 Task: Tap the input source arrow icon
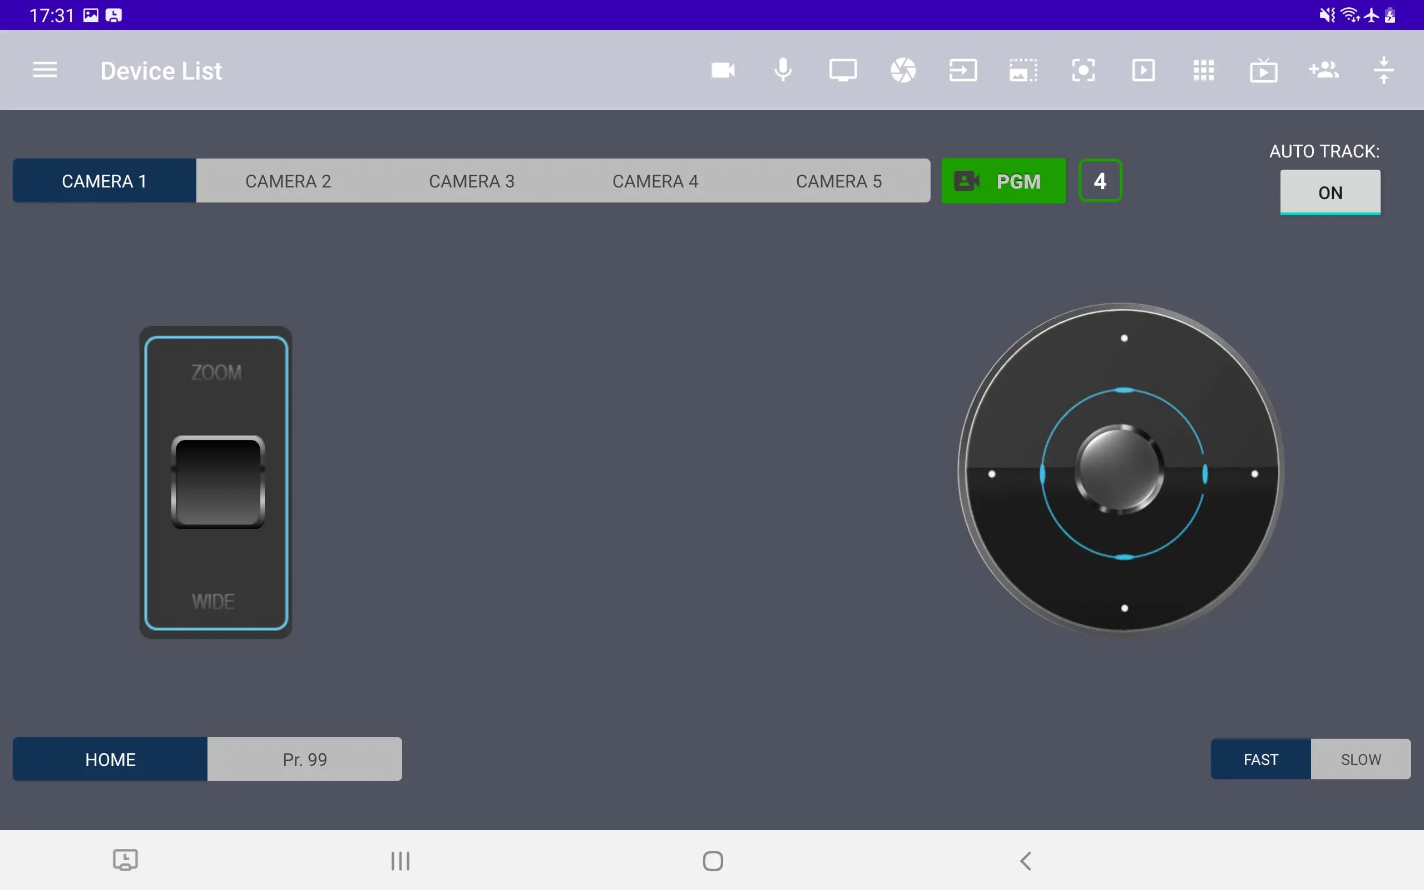[x=963, y=71]
